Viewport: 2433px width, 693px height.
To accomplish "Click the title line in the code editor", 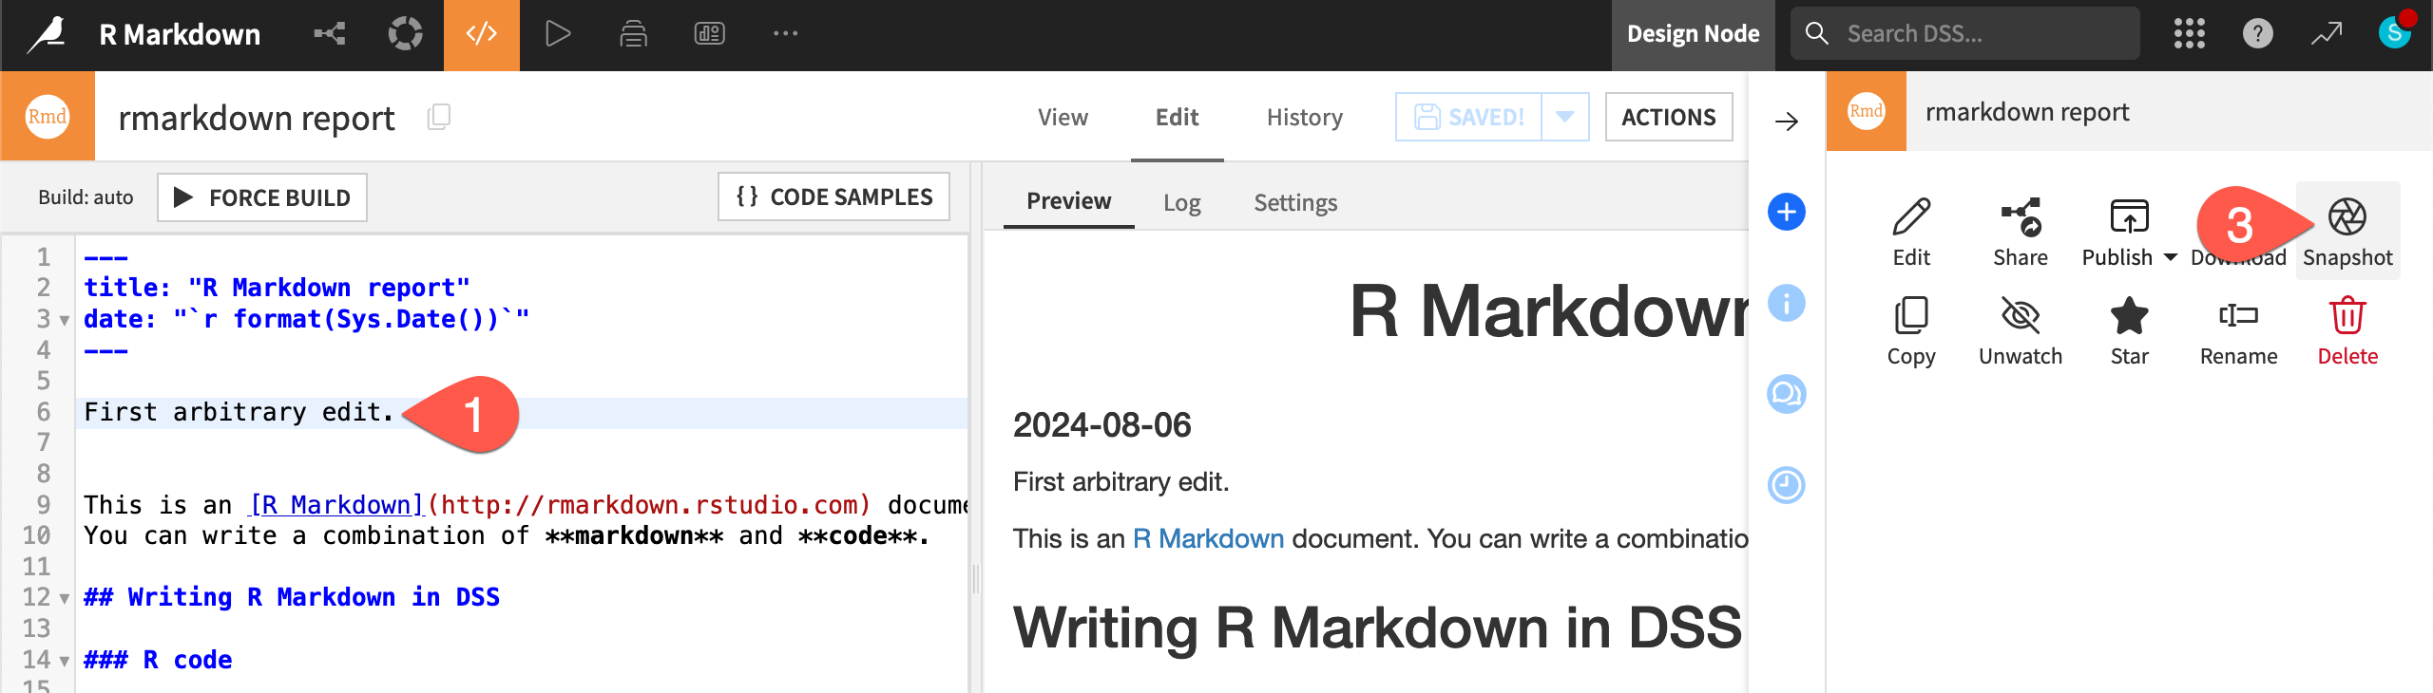I will click(277, 288).
